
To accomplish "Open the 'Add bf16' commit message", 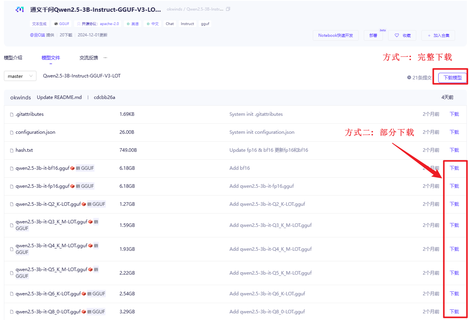I will (x=240, y=168).
